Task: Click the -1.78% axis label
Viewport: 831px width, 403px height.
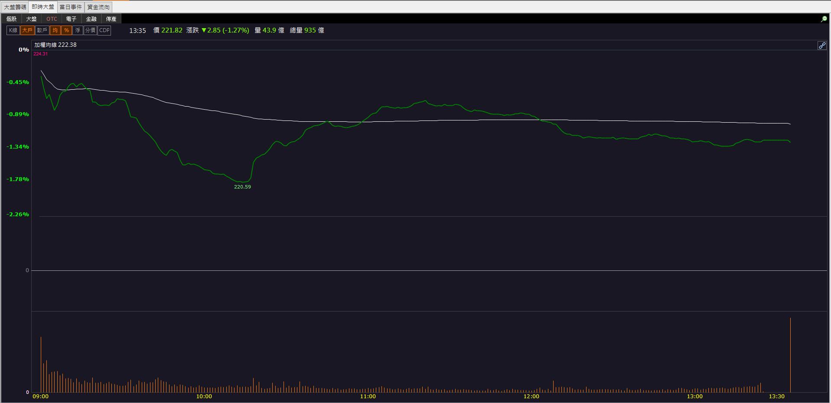Action: click(18, 179)
